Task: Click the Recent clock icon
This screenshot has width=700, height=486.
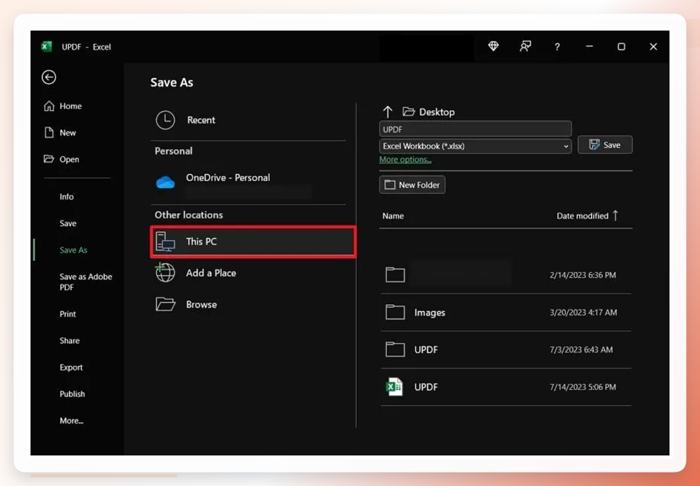Action: tap(165, 119)
